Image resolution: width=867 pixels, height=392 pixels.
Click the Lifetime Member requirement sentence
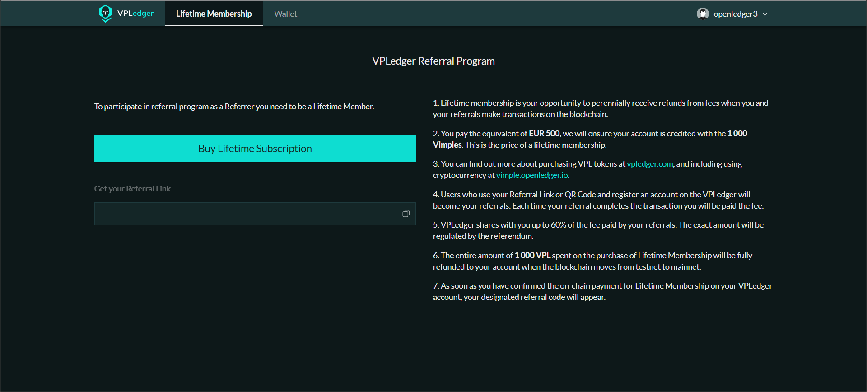(x=234, y=107)
